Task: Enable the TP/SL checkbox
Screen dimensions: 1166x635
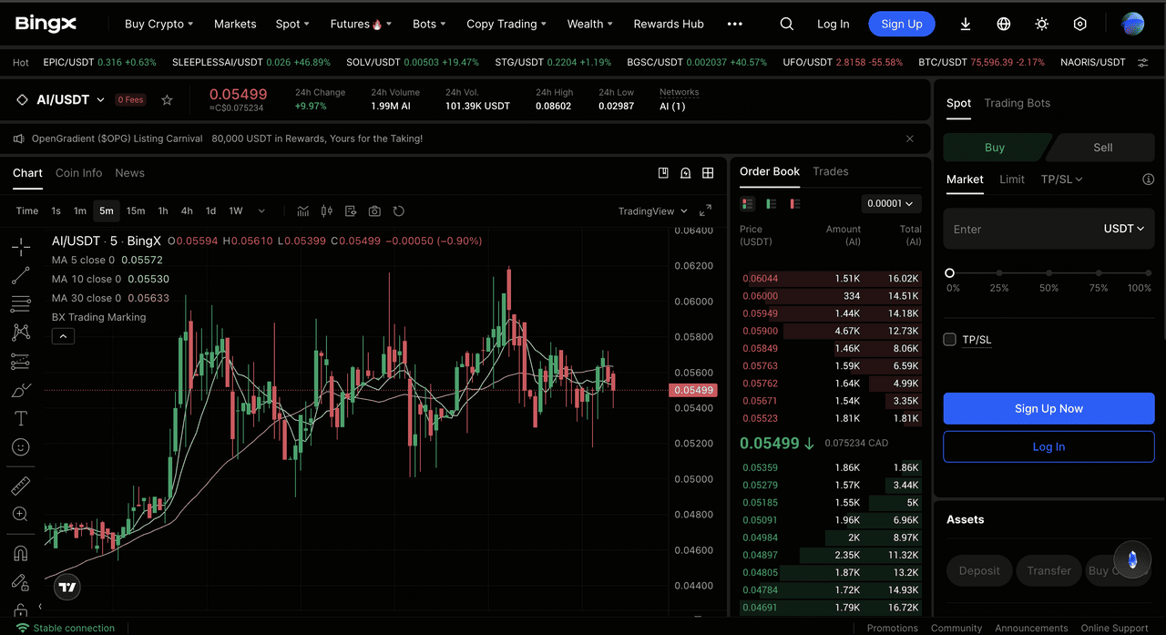Action: pyautogui.click(x=950, y=340)
